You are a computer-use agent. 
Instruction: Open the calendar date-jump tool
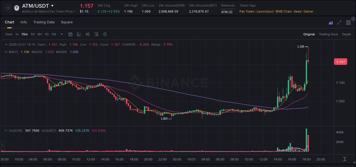70,34
